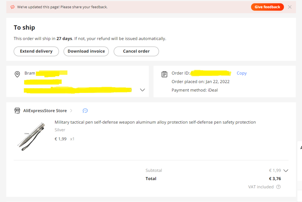Screen dimensions: 302x202
Task: Click the megaphone icon in the update banner
Action: coord(12,7)
